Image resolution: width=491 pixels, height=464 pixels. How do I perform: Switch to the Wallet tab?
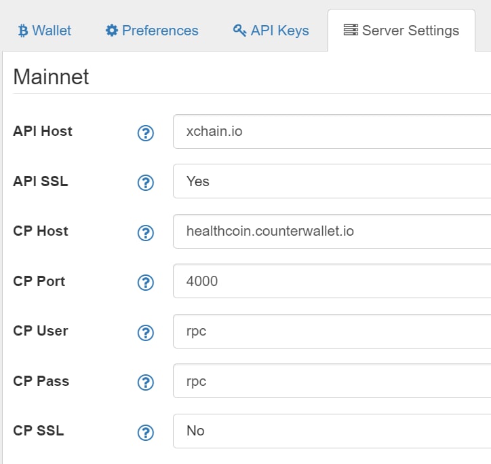click(x=45, y=31)
